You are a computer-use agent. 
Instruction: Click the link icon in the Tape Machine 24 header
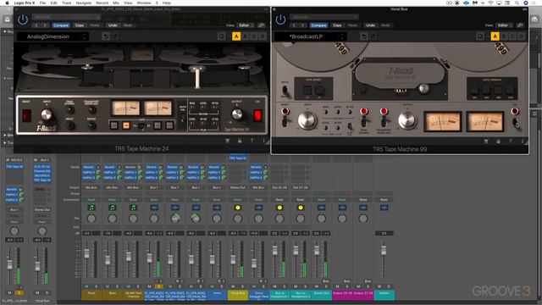click(x=262, y=25)
